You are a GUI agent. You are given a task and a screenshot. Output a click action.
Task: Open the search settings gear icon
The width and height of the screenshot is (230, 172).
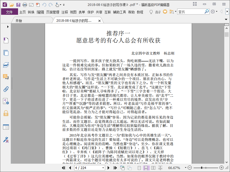tap(213, 12)
